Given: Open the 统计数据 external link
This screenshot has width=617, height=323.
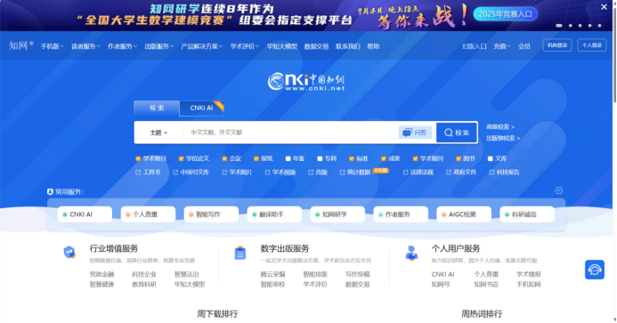Looking at the screenshot, I should (355, 172).
